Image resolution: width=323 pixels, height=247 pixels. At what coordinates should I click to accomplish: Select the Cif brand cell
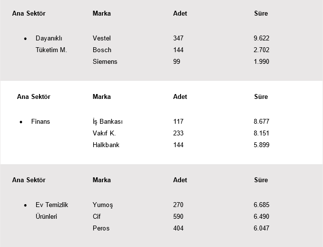(97, 216)
